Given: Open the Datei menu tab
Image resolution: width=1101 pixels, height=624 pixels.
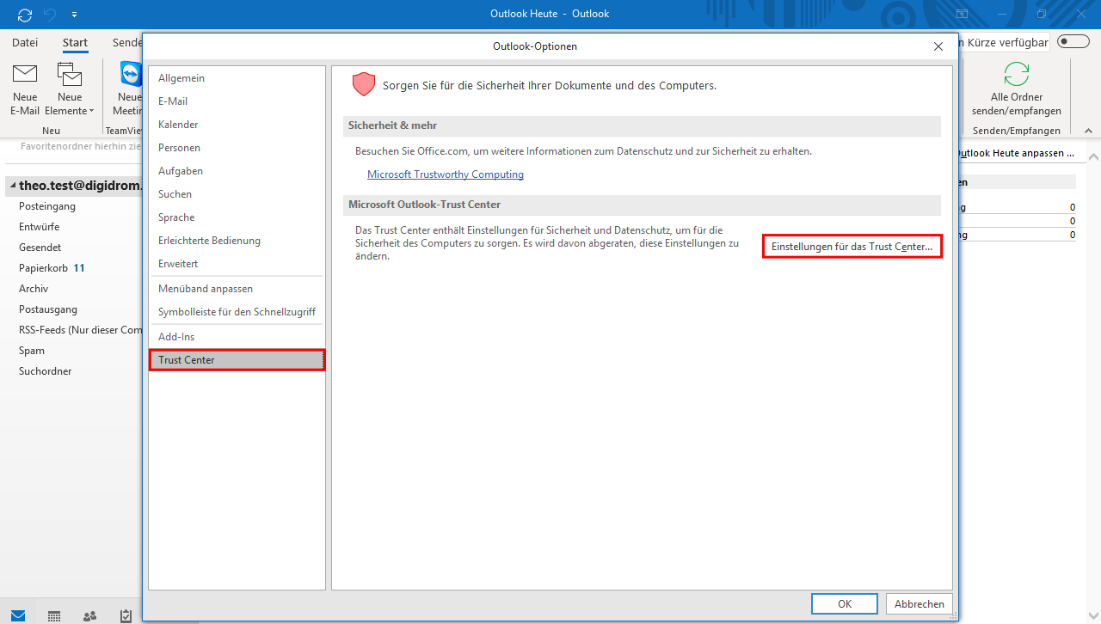Looking at the screenshot, I should coord(25,42).
